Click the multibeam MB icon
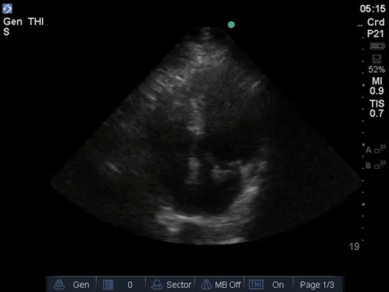 [x=206, y=285]
